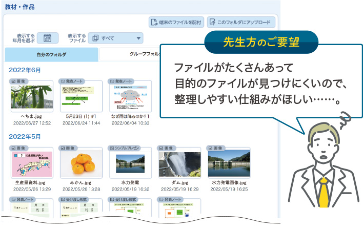Open 5月23日 (1) #1 note thumbnail
This screenshot has height=229, width=364.
81,96
